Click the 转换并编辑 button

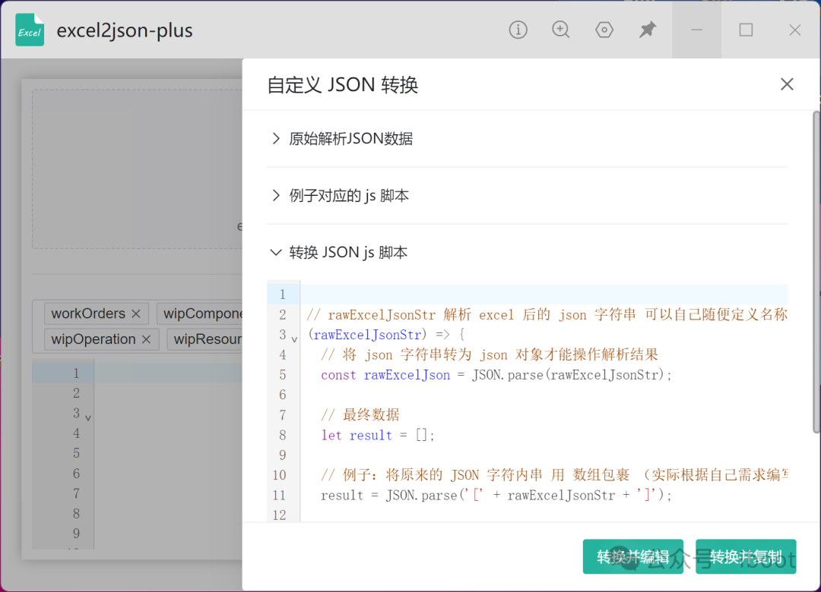[632, 557]
